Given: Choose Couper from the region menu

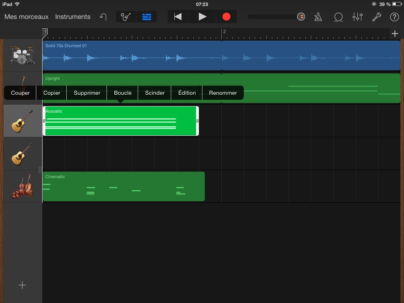Looking at the screenshot, I should [x=20, y=93].
